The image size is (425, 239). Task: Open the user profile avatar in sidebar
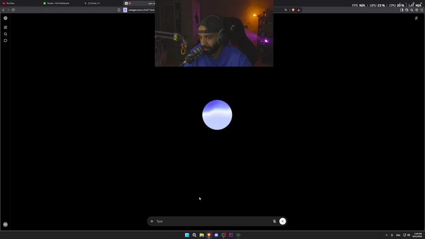point(5,224)
